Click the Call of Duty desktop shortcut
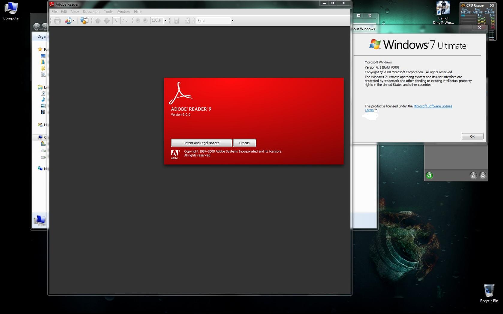 point(443,13)
